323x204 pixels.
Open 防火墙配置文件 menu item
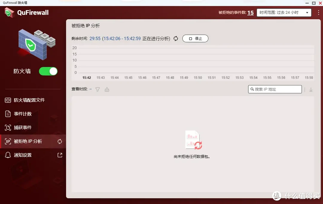[x=33, y=100]
